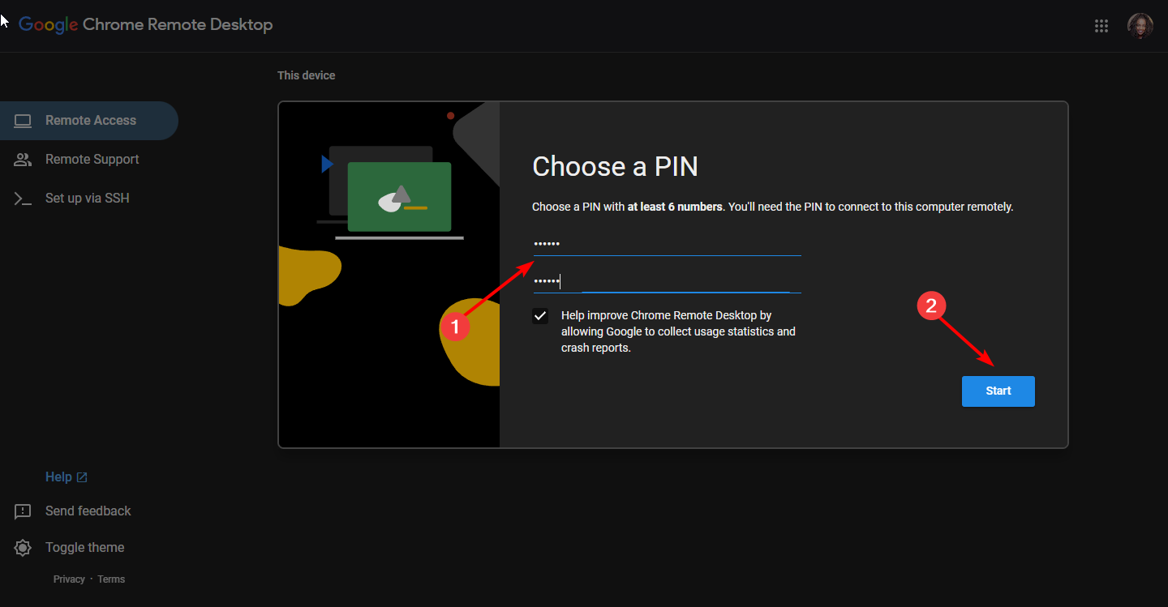Screen dimensions: 1168x607
Task: Open Send feedback
Action: point(88,511)
